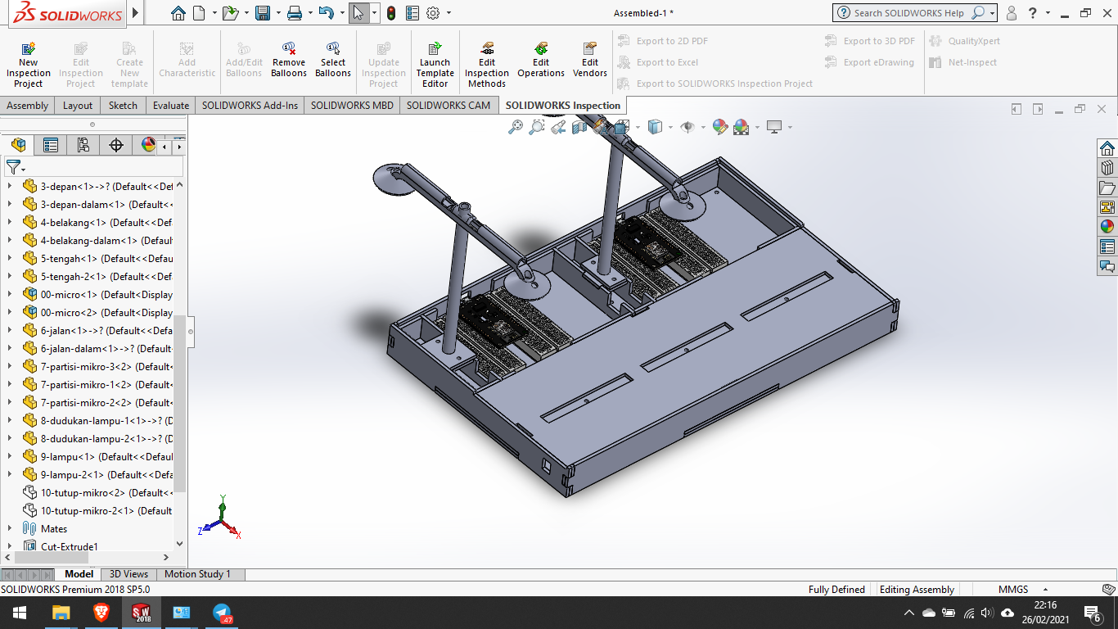Switch to PropertyManager tab icon
Image resolution: width=1118 pixels, height=629 pixels.
click(51, 145)
